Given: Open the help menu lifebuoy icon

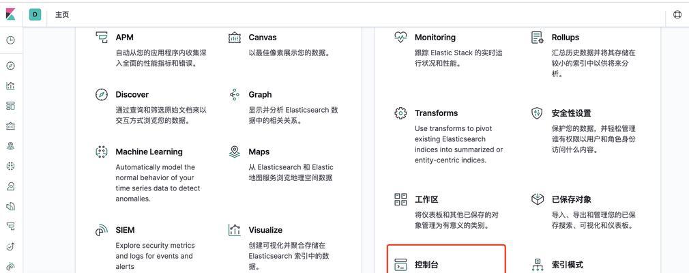Looking at the screenshot, I should [677, 14].
